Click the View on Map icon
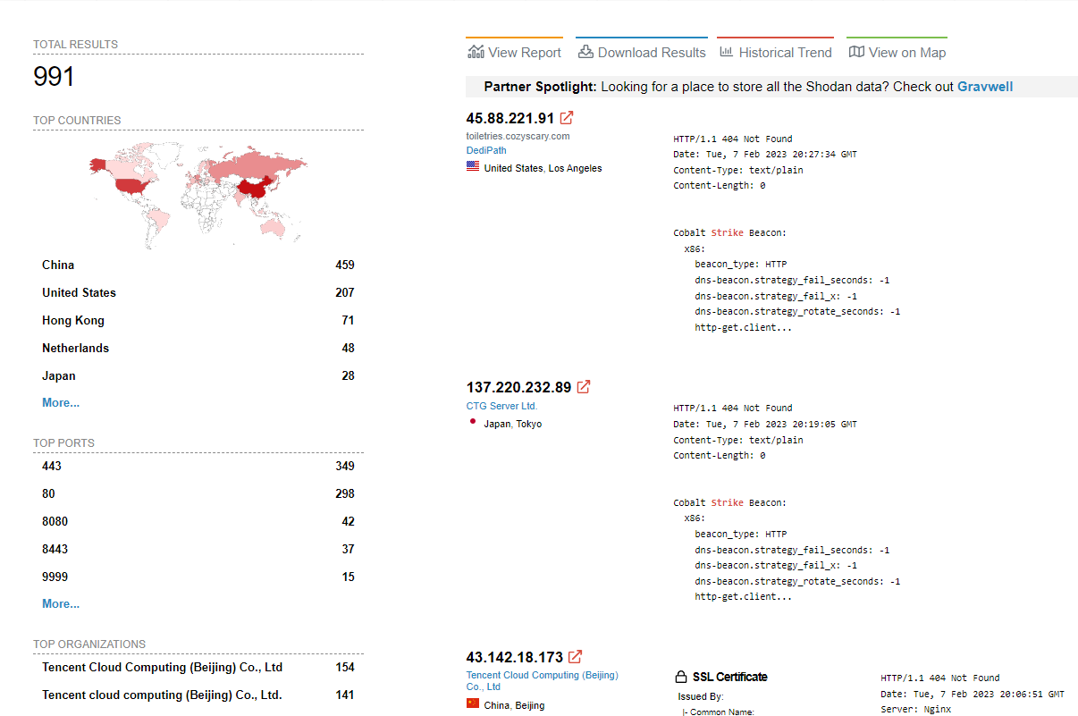Image resolution: width=1078 pixels, height=716 pixels. click(856, 52)
